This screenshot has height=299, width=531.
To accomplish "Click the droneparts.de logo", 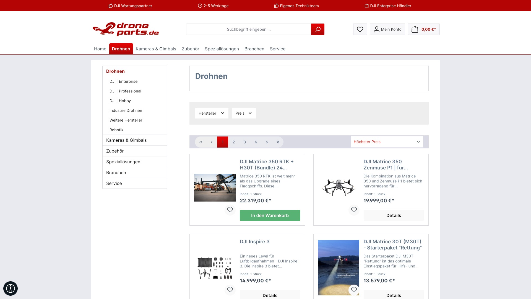I will [126, 29].
